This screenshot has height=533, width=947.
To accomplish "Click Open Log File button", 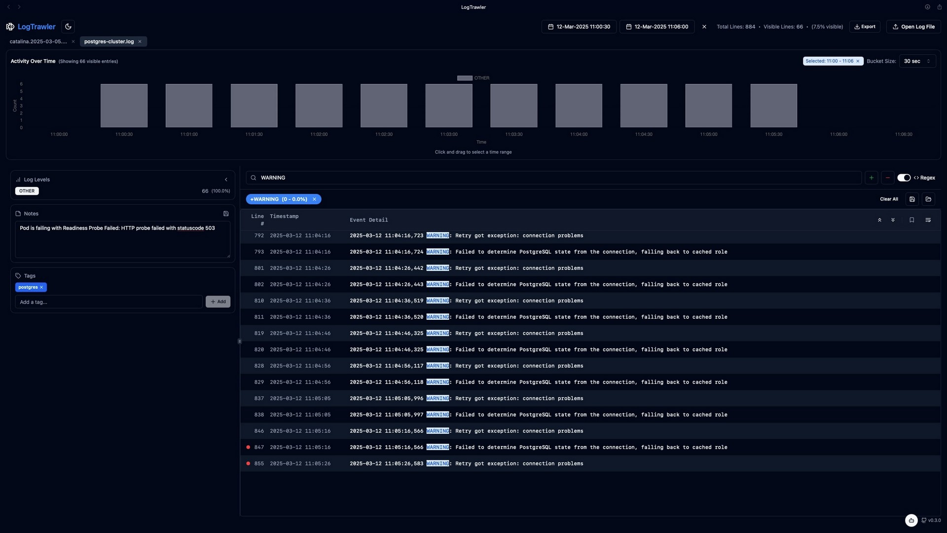I will [x=913, y=27].
